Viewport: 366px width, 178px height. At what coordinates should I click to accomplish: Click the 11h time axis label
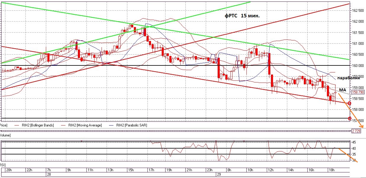(x=90, y=170)
